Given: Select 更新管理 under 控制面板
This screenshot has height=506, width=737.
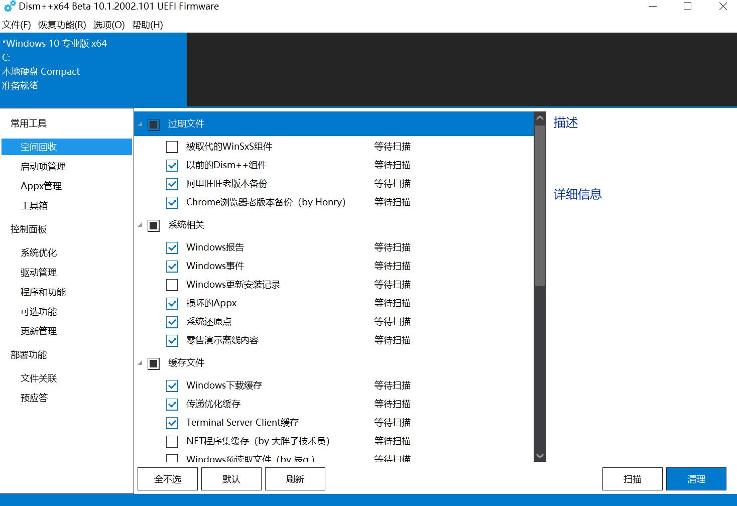Looking at the screenshot, I should point(38,331).
